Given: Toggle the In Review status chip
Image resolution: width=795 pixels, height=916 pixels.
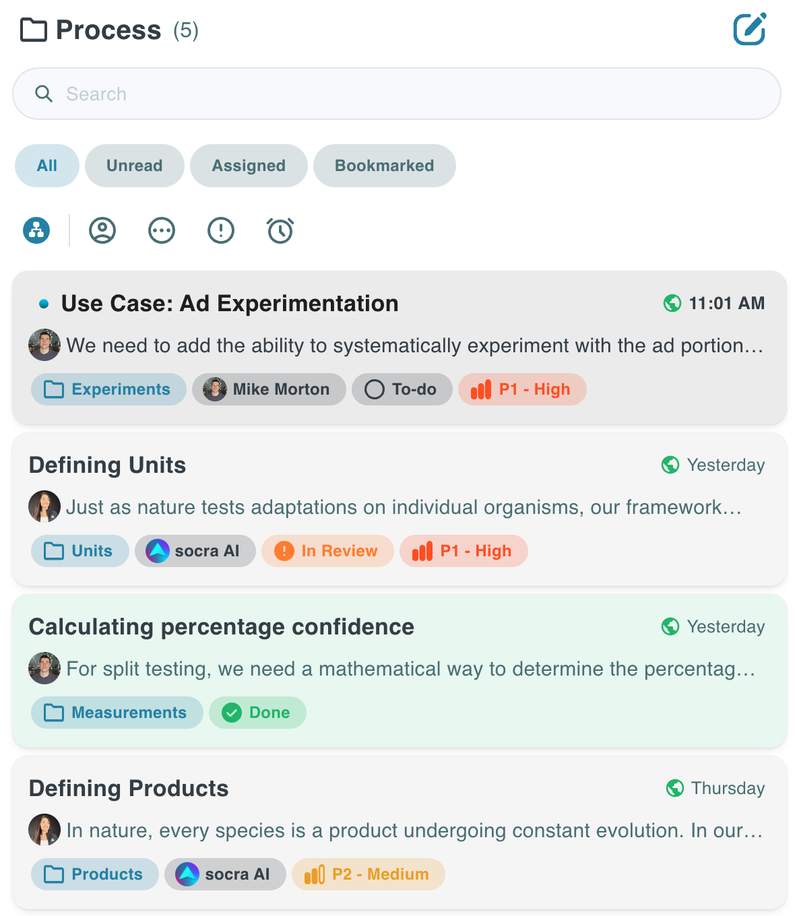Looking at the screenshot, I should pos(327,551).
